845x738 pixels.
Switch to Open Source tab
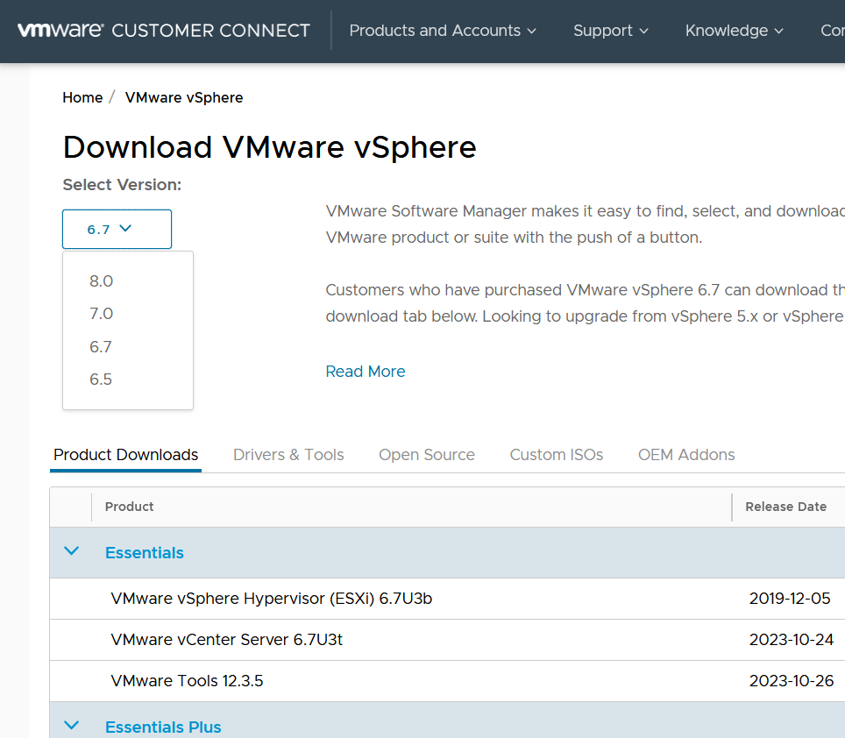click(x=427, y=455)
